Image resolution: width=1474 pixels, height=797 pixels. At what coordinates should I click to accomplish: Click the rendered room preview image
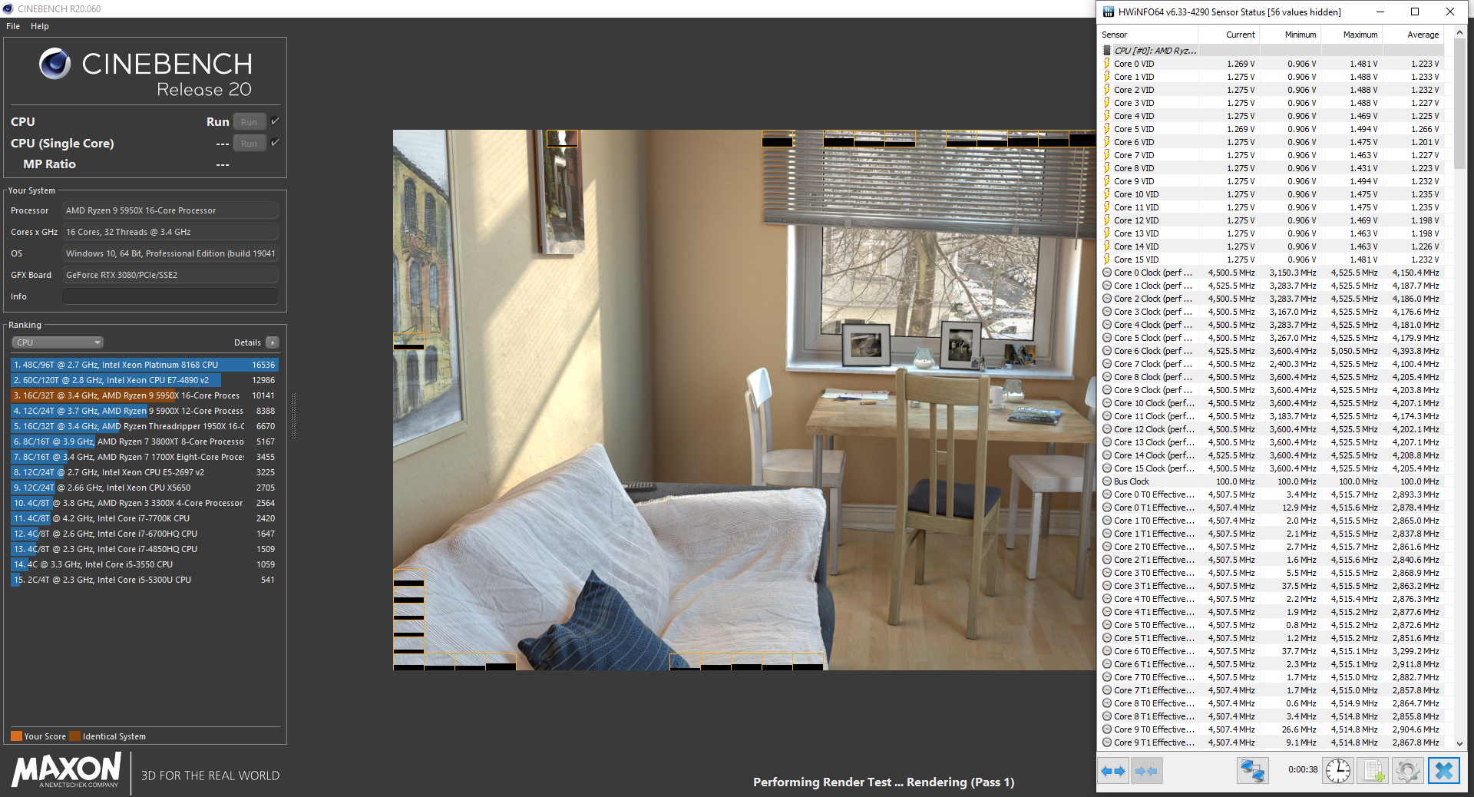coord(744,399)
